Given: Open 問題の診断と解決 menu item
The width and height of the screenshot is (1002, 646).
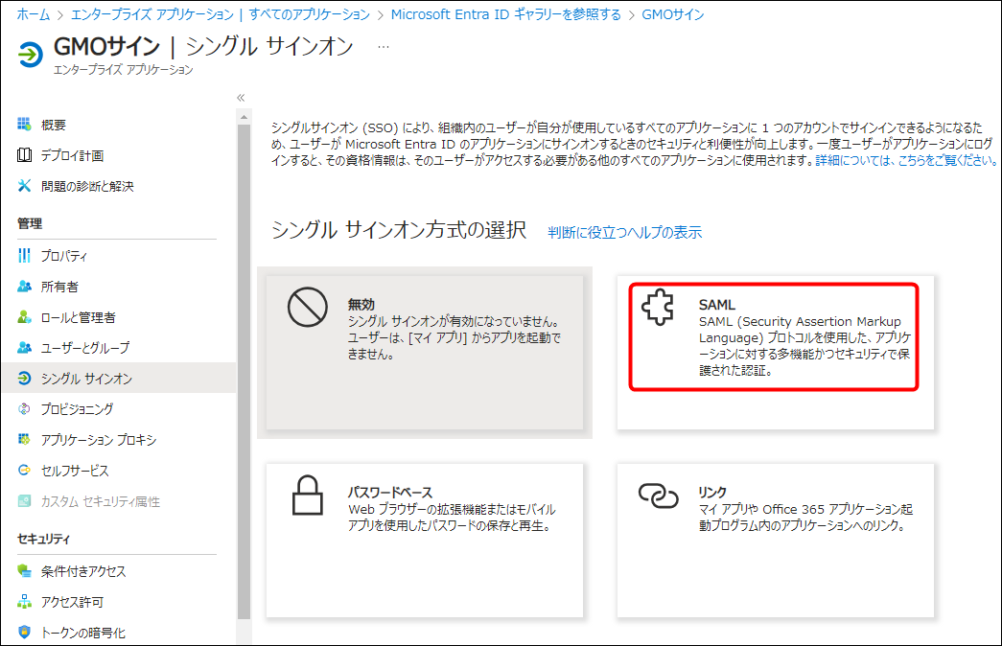Looking at the screenshot, I should point(87,187).
